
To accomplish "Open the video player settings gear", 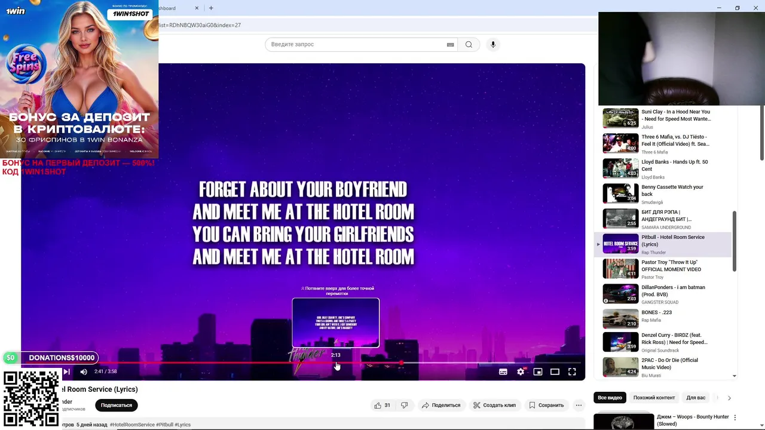I will (521, 371).
